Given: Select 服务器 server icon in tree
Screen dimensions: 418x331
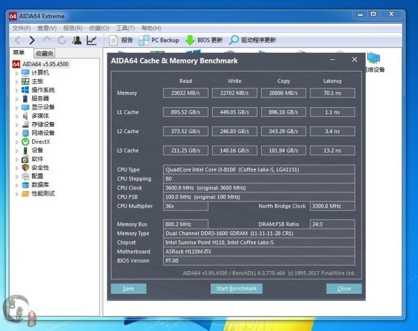Looking at the screenshot, I should pyautogui.click(x=25, y=99).
